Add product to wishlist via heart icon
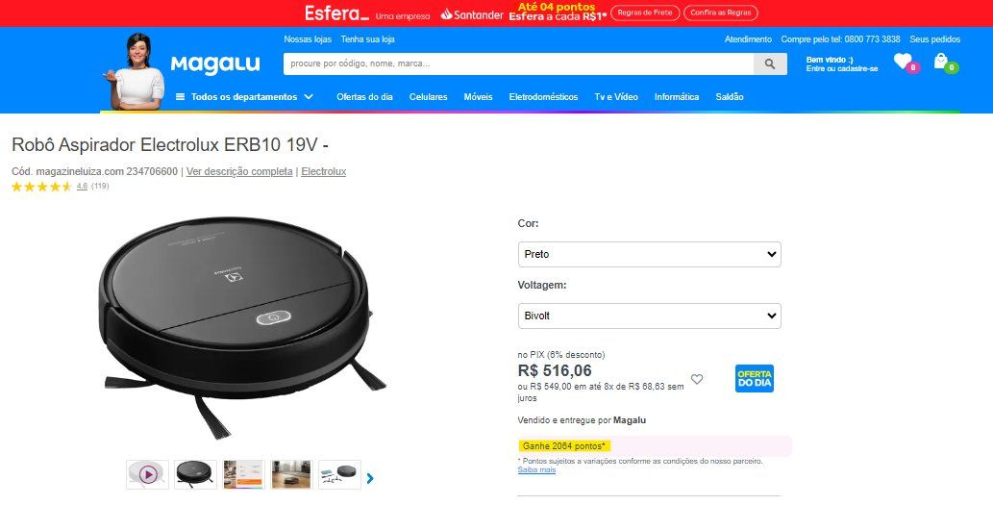993x505 pixels. tap(697, 379)
